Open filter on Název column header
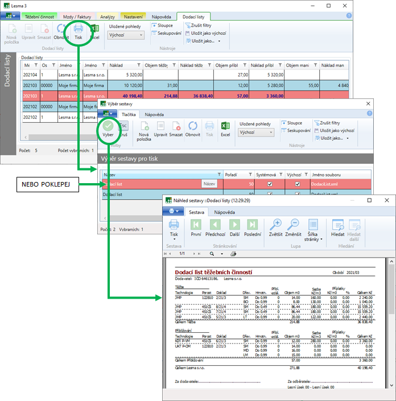Screen dimensions: 396x401 click(218, 174)
